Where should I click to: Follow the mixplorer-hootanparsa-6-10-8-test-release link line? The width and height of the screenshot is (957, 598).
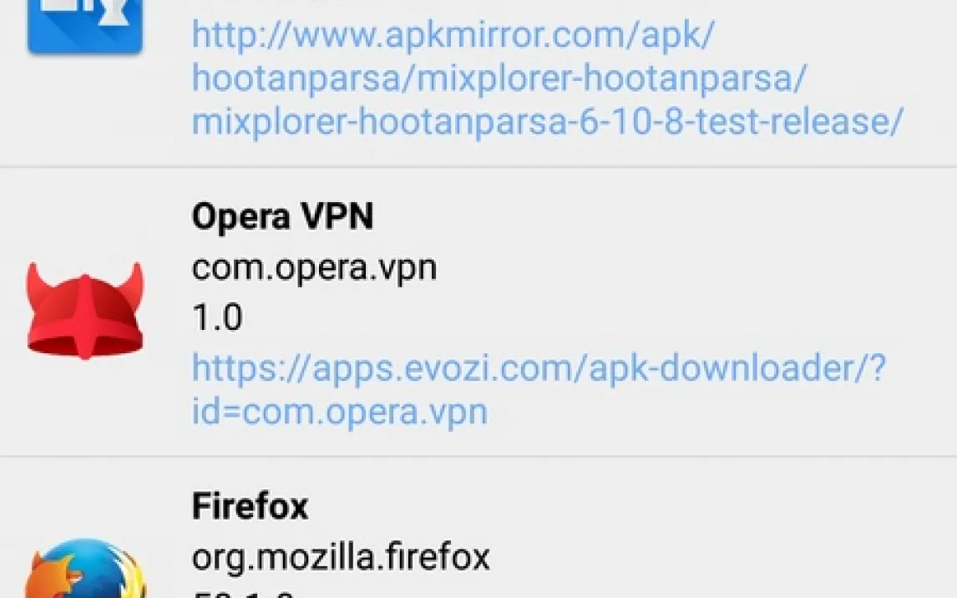click(547, 122)
